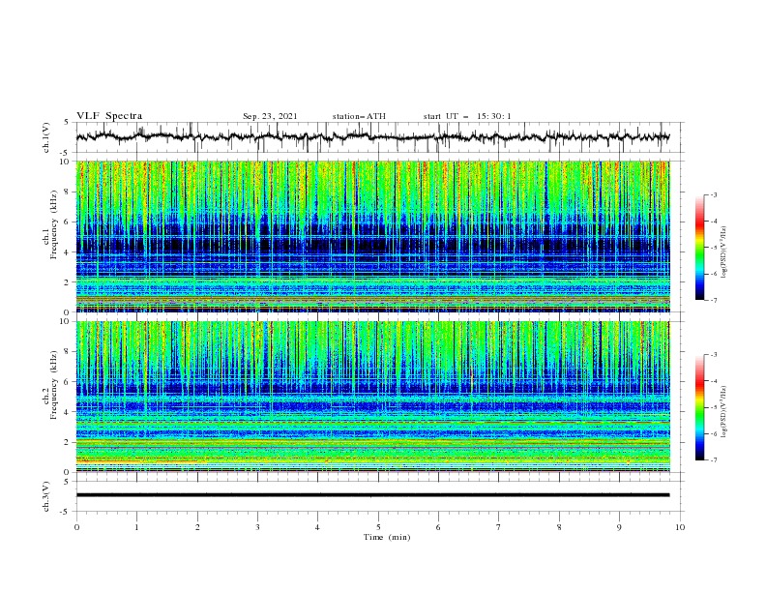Click the ch.2 'Frequency (kHz)' axis label
766x592 pixels.
pyautogui.click(x=53, y=385)
